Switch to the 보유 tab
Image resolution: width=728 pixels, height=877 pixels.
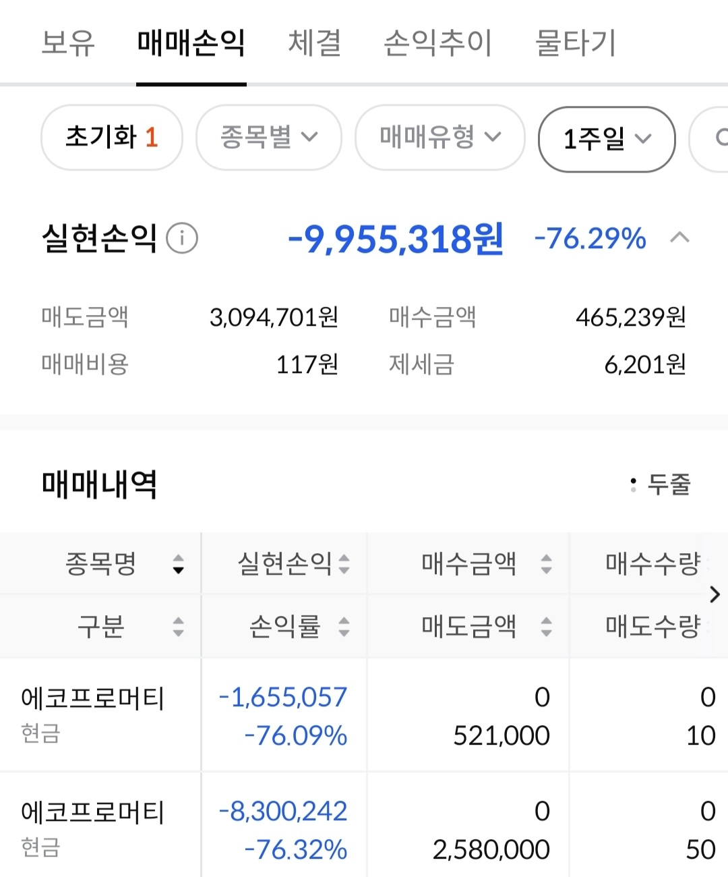(x=68, y=43)
